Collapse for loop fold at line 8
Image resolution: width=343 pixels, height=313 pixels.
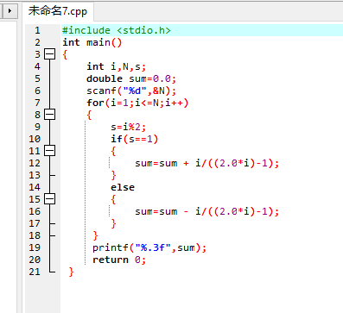point(49,115)
